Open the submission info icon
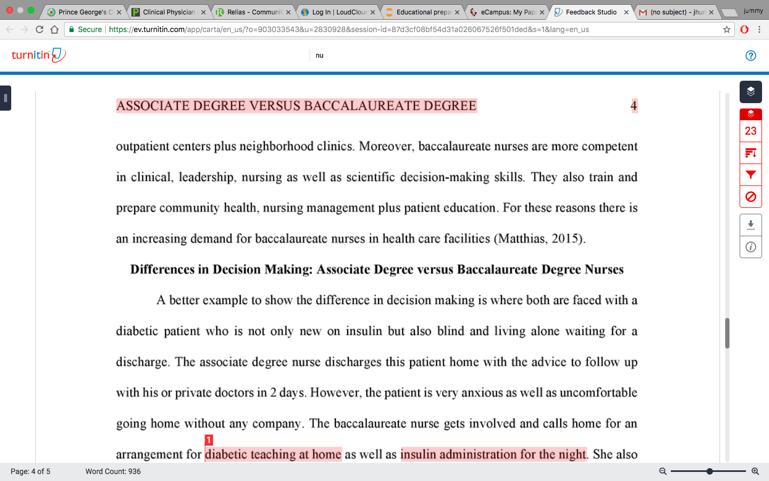 click(x=750, y=247)
